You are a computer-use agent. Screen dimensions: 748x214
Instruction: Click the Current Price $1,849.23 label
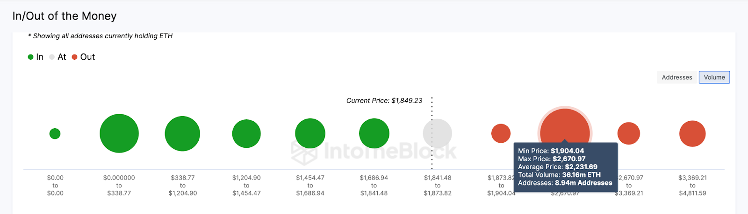click(x=384, y=101)
